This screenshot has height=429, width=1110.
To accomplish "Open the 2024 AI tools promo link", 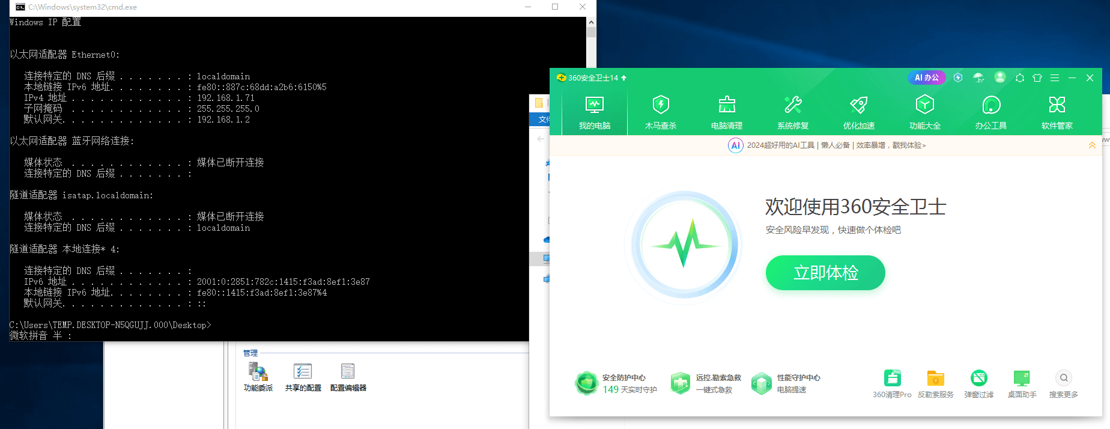I will coord(836,145).
